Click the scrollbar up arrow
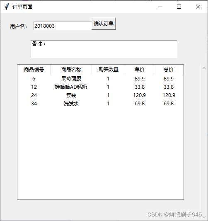The image size is (208, 221). point(204,68)
